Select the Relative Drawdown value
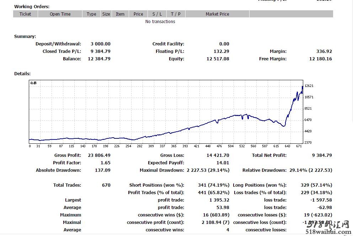This screenshot has height=236, width=353. [311, 170]
